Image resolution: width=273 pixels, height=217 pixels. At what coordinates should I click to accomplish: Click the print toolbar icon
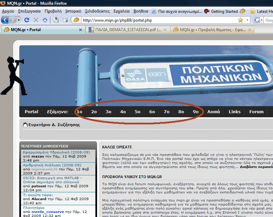coord(65,20)
